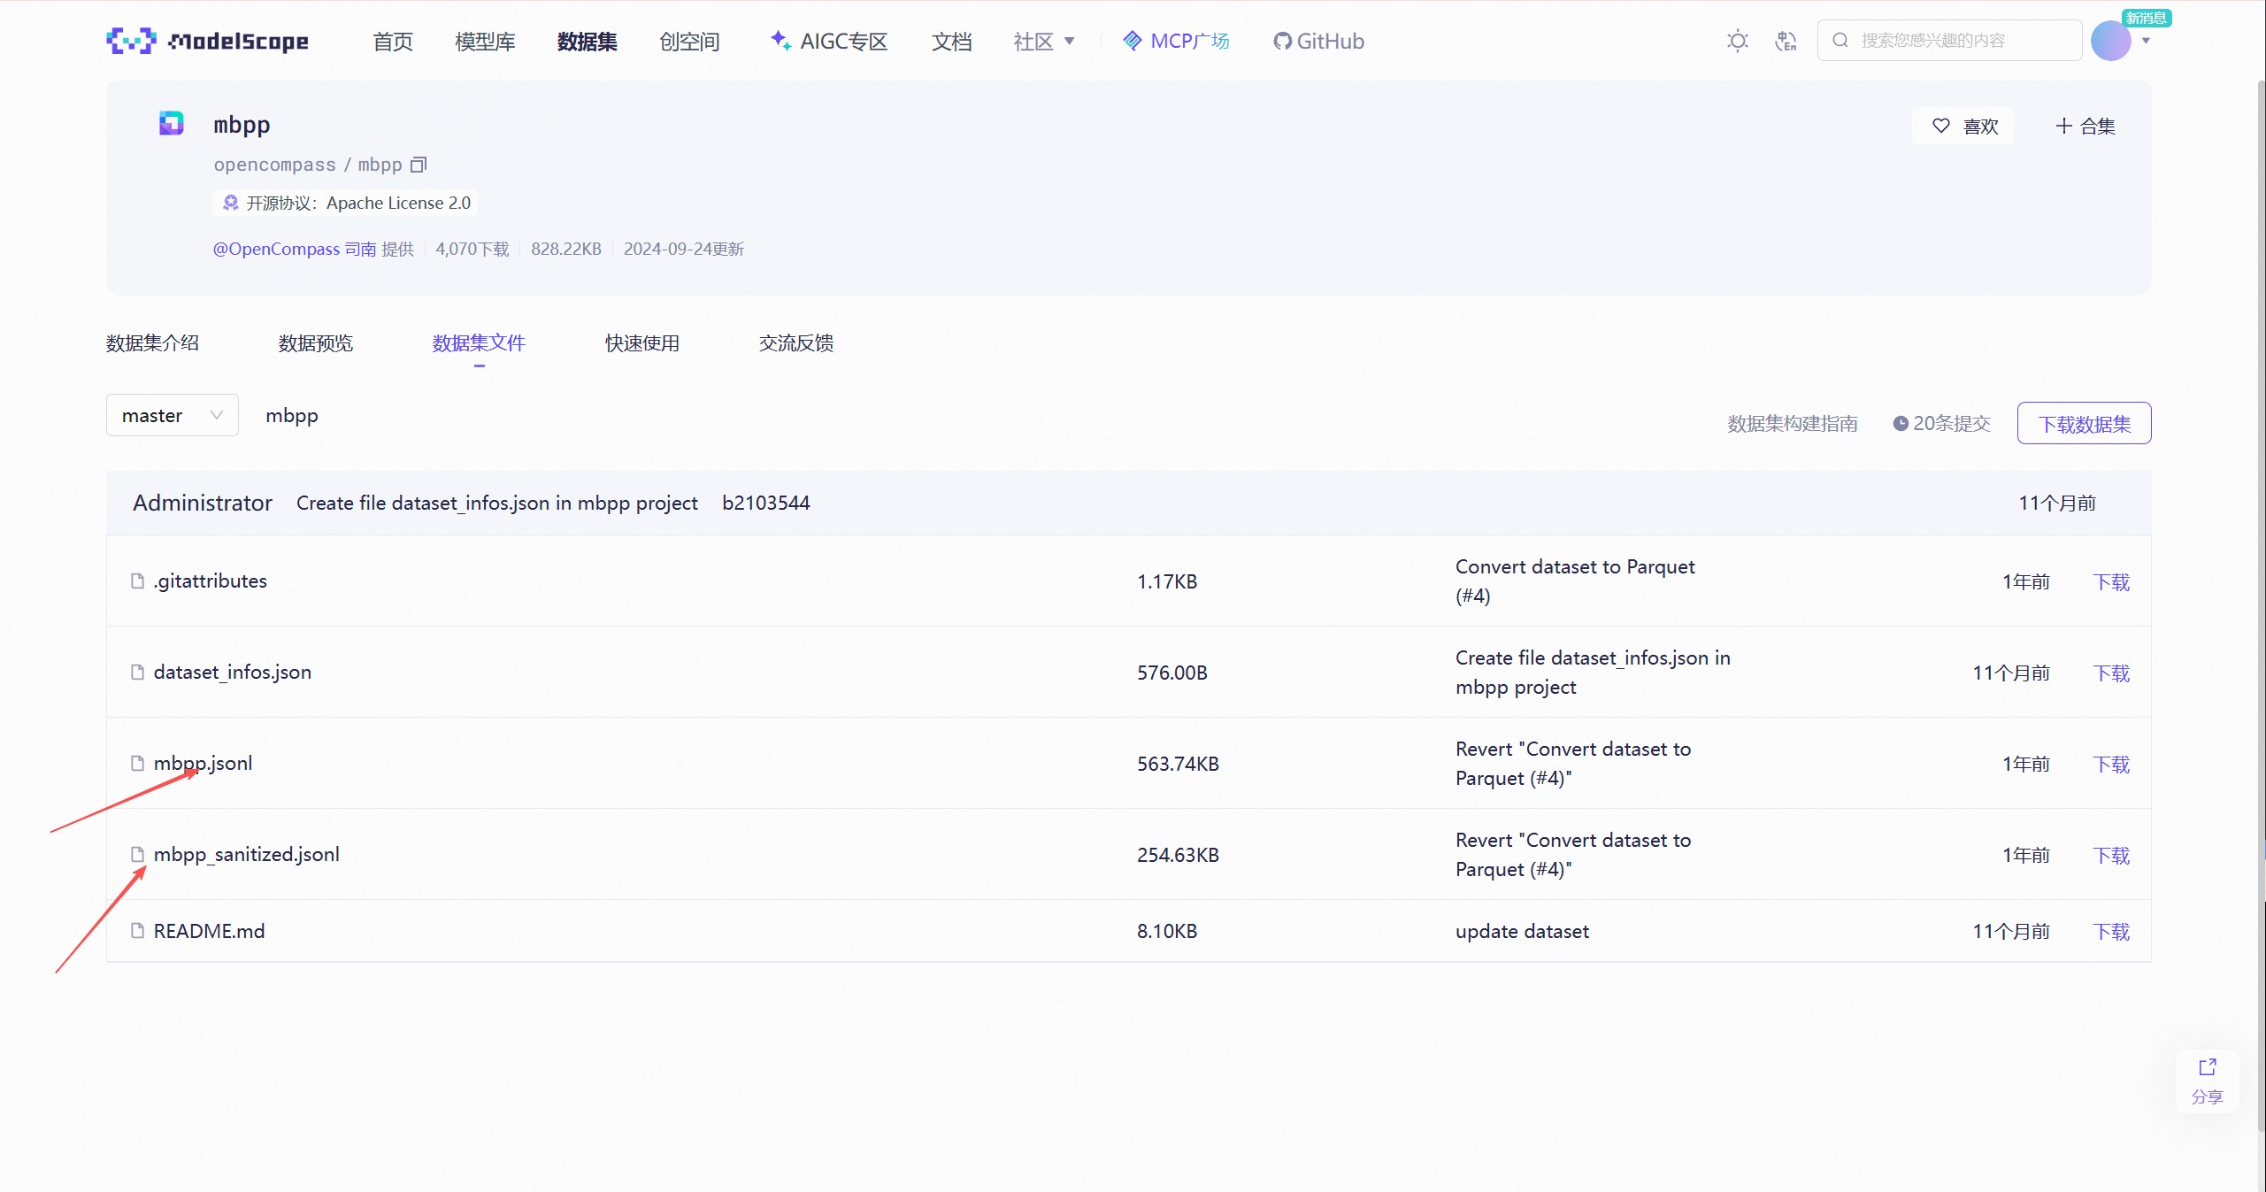Switch to the 数据预览 tab

316,343
